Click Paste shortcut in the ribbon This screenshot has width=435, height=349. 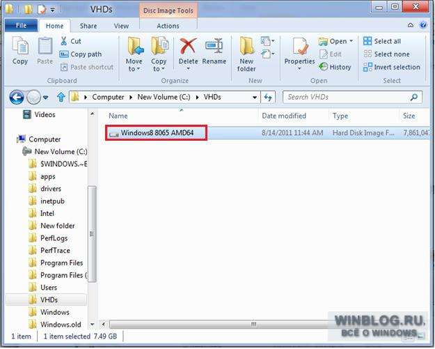point(86,67)
